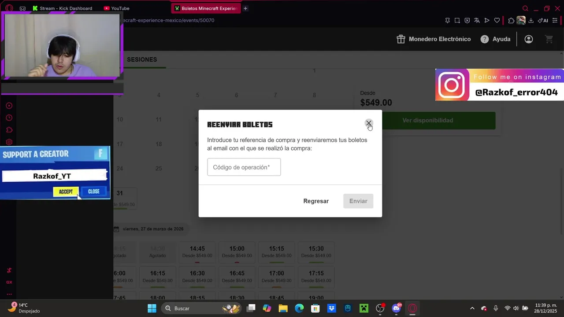Open browser downloads icon
564x317 pixels.
pos(531,20)
